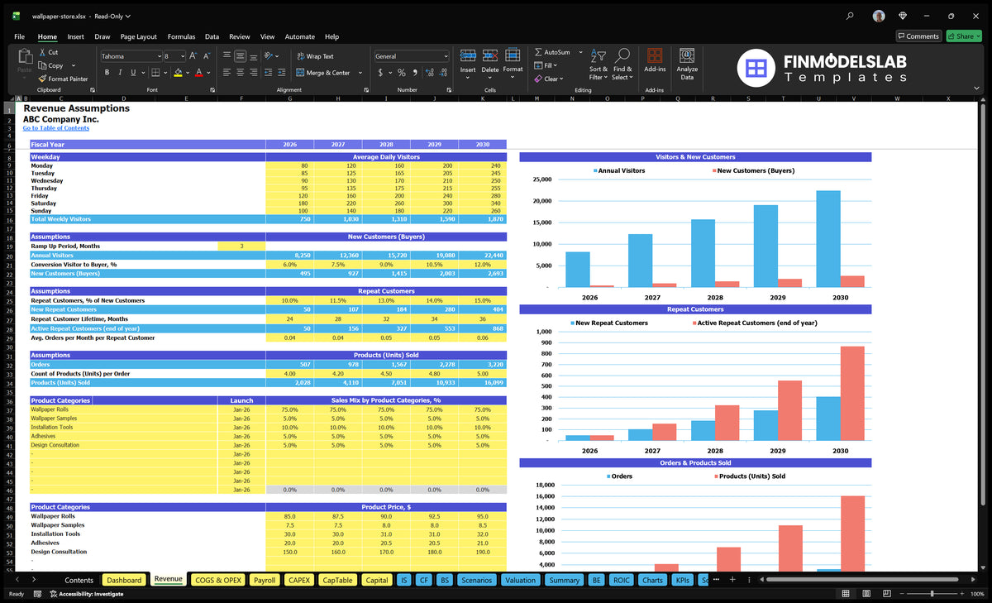Decrease indent icon

(x=269, y=73)
